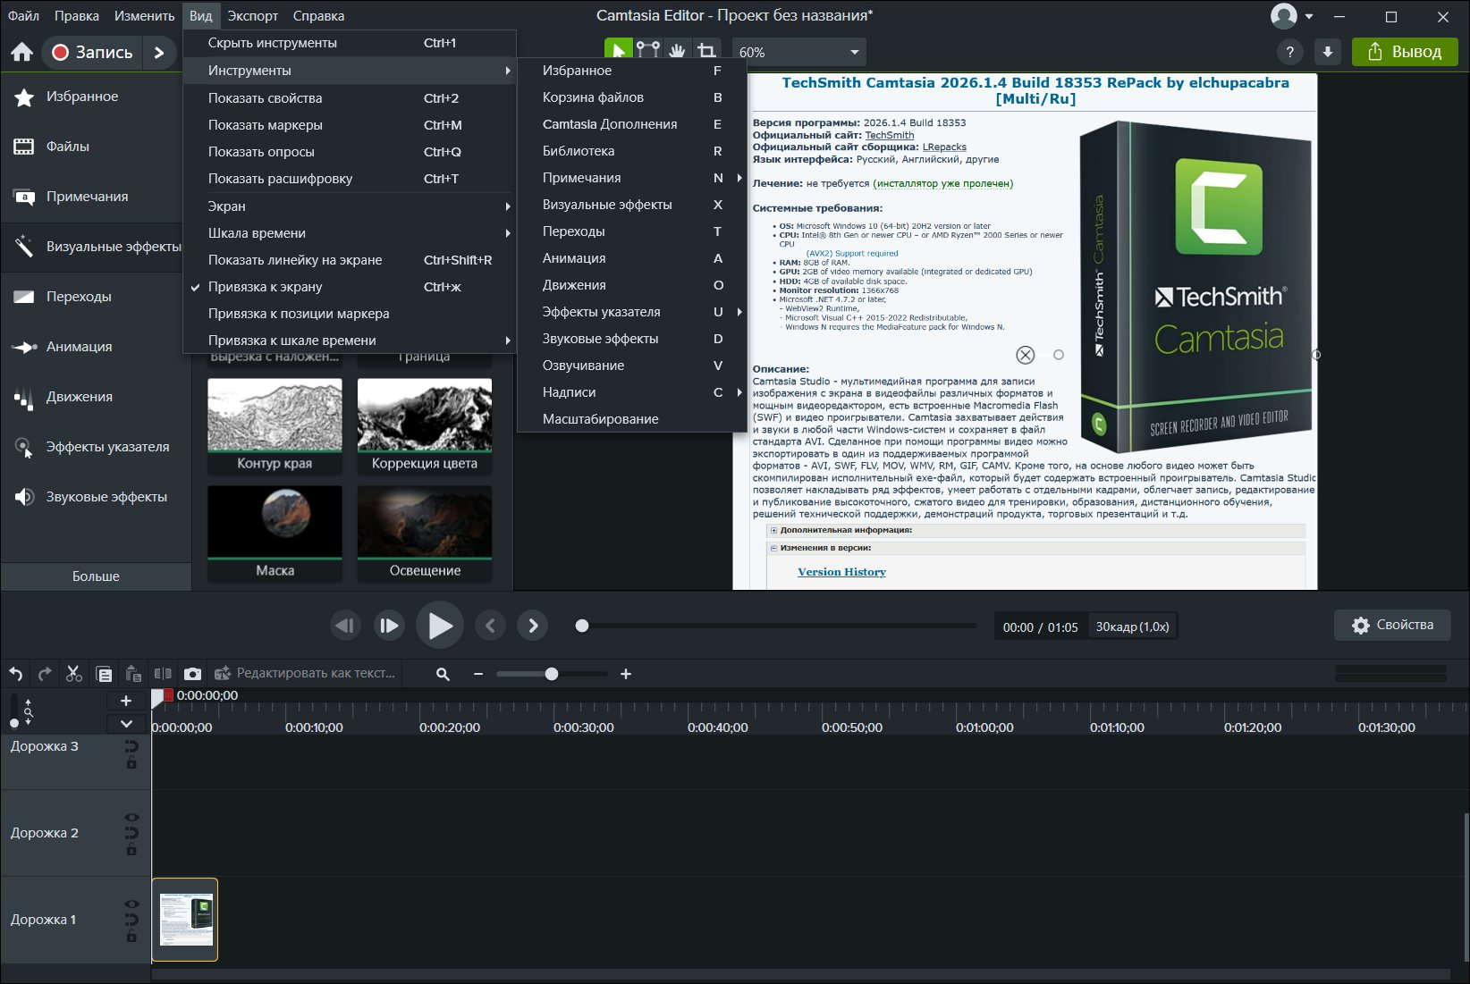
Task: Click the timeline magnifier zoom icon
Action: (443, 674)
